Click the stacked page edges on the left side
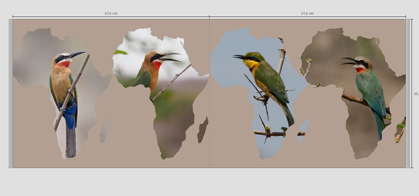Screen dimensions: 419x196 click(x=11, y=94)
